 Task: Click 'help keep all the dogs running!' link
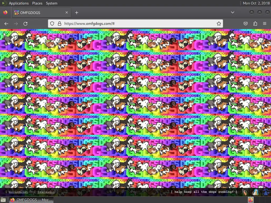tap(204, 192)
